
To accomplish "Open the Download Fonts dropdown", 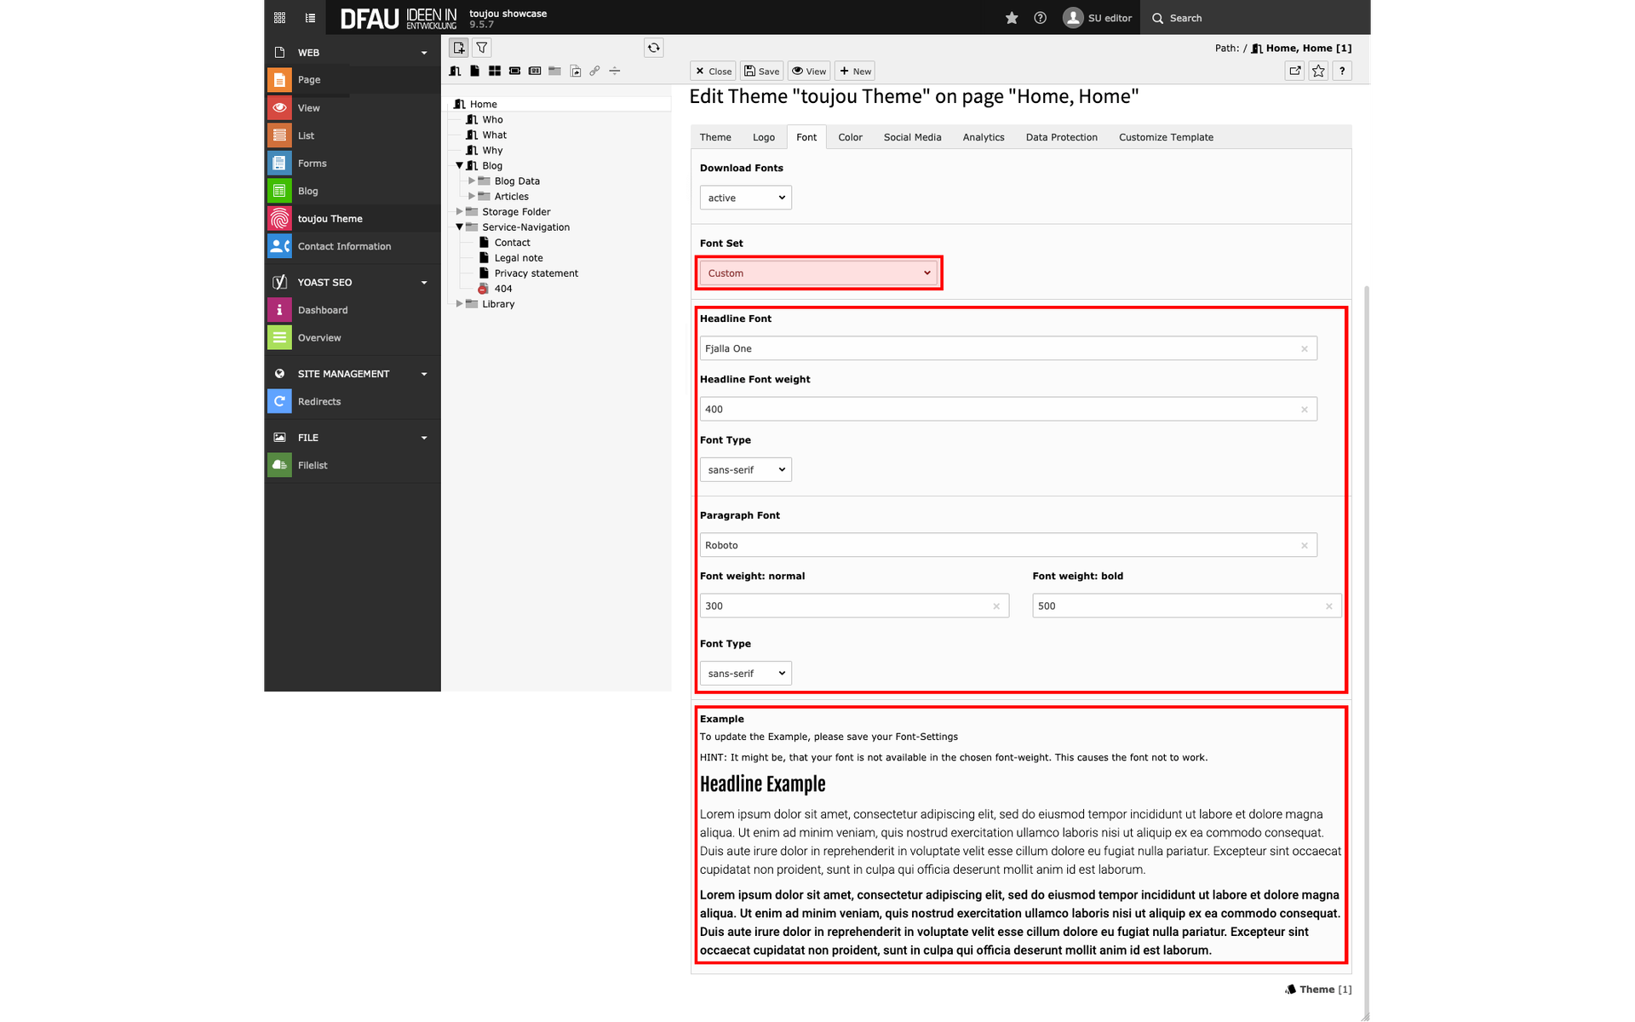I will pos(745,198).
